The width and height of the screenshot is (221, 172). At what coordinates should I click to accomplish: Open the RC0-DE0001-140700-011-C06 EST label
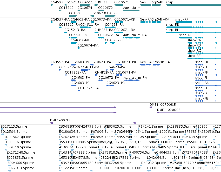[x=116, y=168]
